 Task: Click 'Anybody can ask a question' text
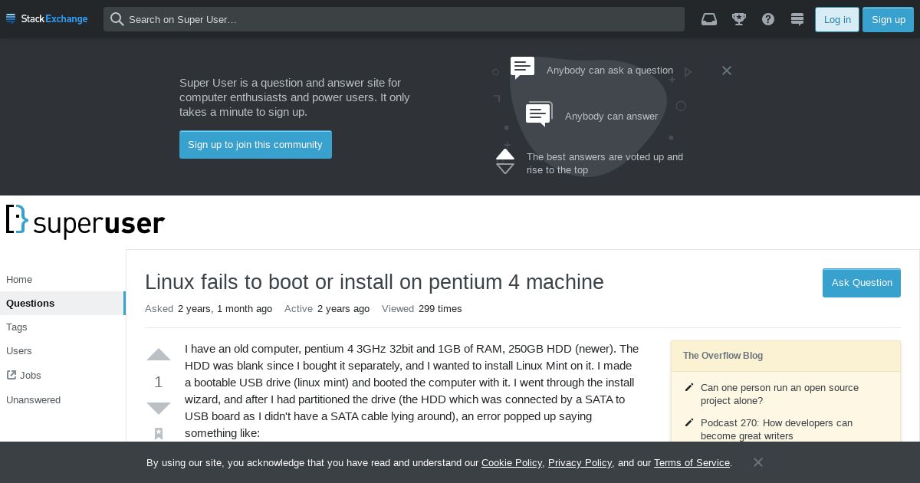click(x=609, y=71)
